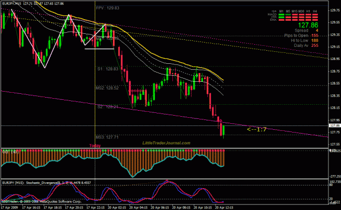Image resolution: width=341 pixels, height=210 pixels.
Task: Select the Stochastic_Divergence indicator label
Action: [x=46, y=183]
